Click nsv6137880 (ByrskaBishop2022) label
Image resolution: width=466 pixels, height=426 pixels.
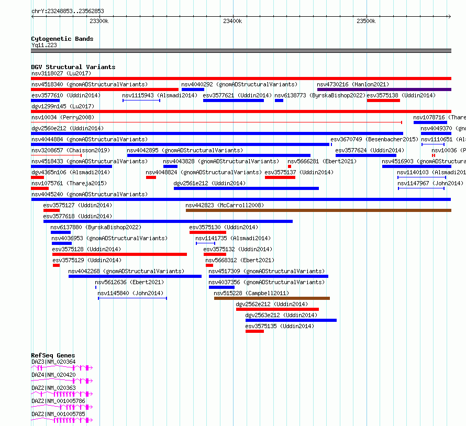[96, 227]
